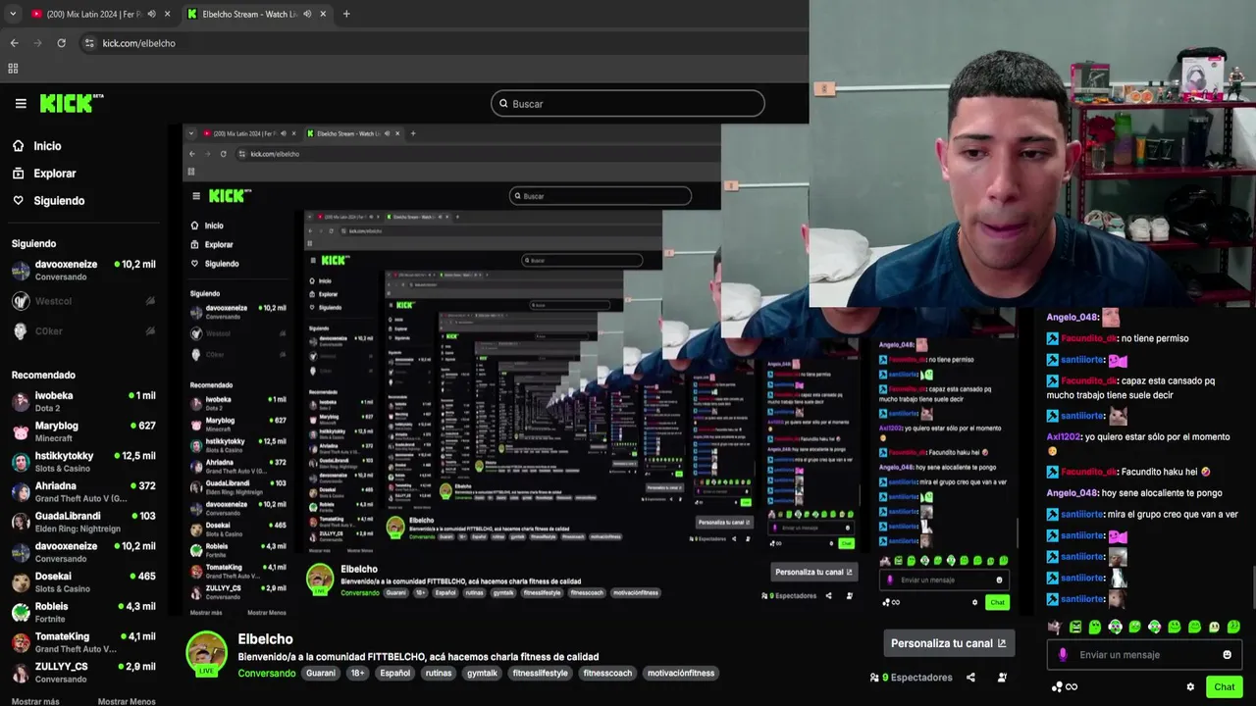
Task: Select the 18+ tag
Action: coord(357,674)
